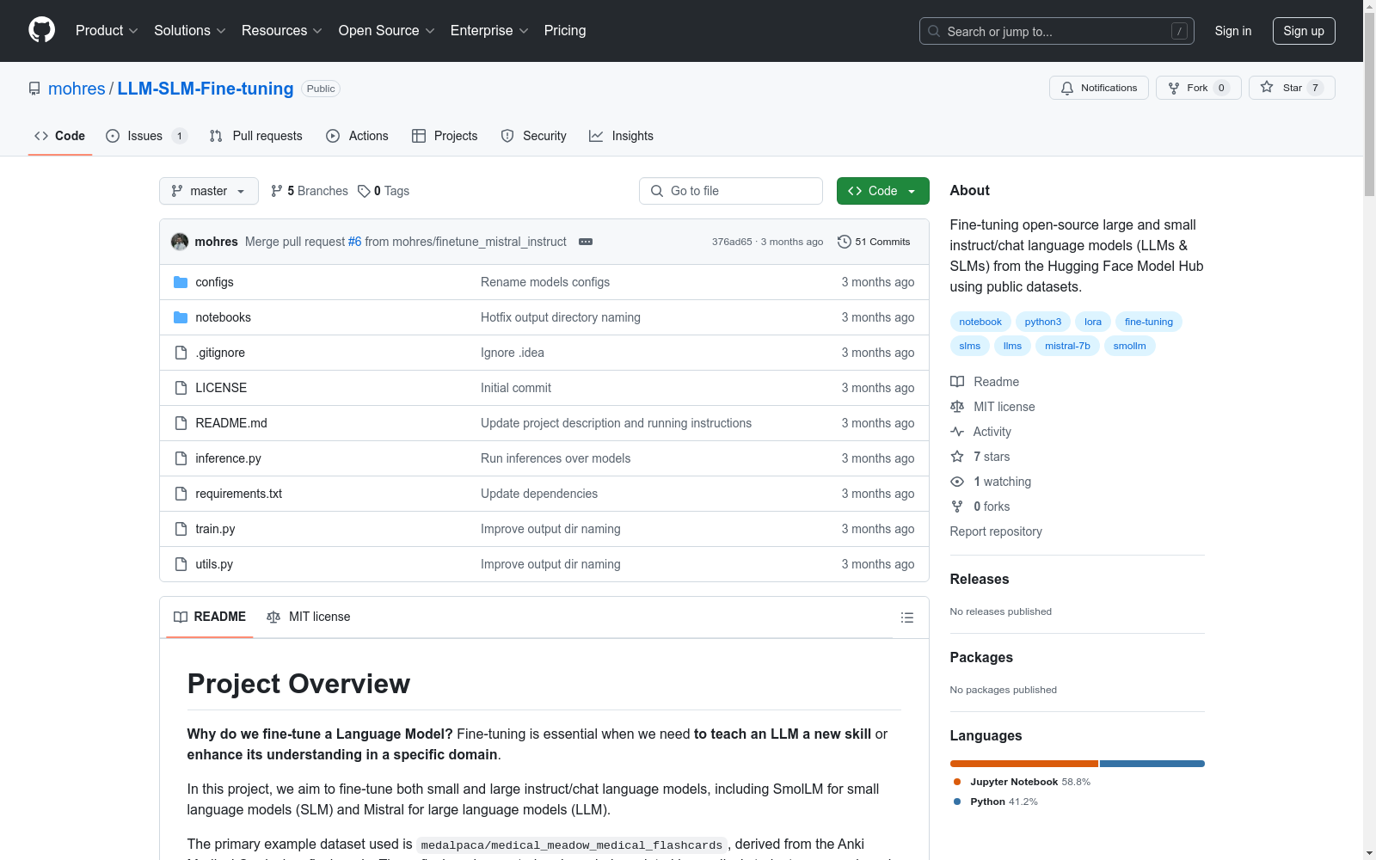Open the Projects tab

pos(445,136)
